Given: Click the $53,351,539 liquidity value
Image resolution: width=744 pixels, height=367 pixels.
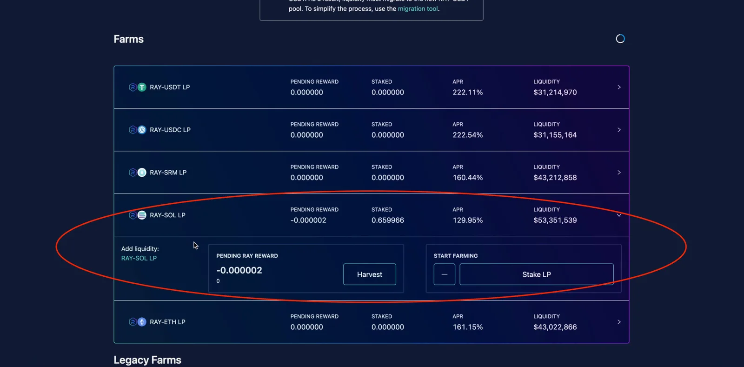Looking at the screenshot, I should coord(555,220).
